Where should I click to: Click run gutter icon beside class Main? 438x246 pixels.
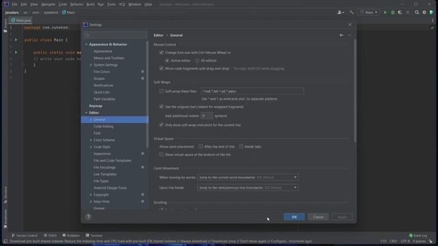coord(16,40)
